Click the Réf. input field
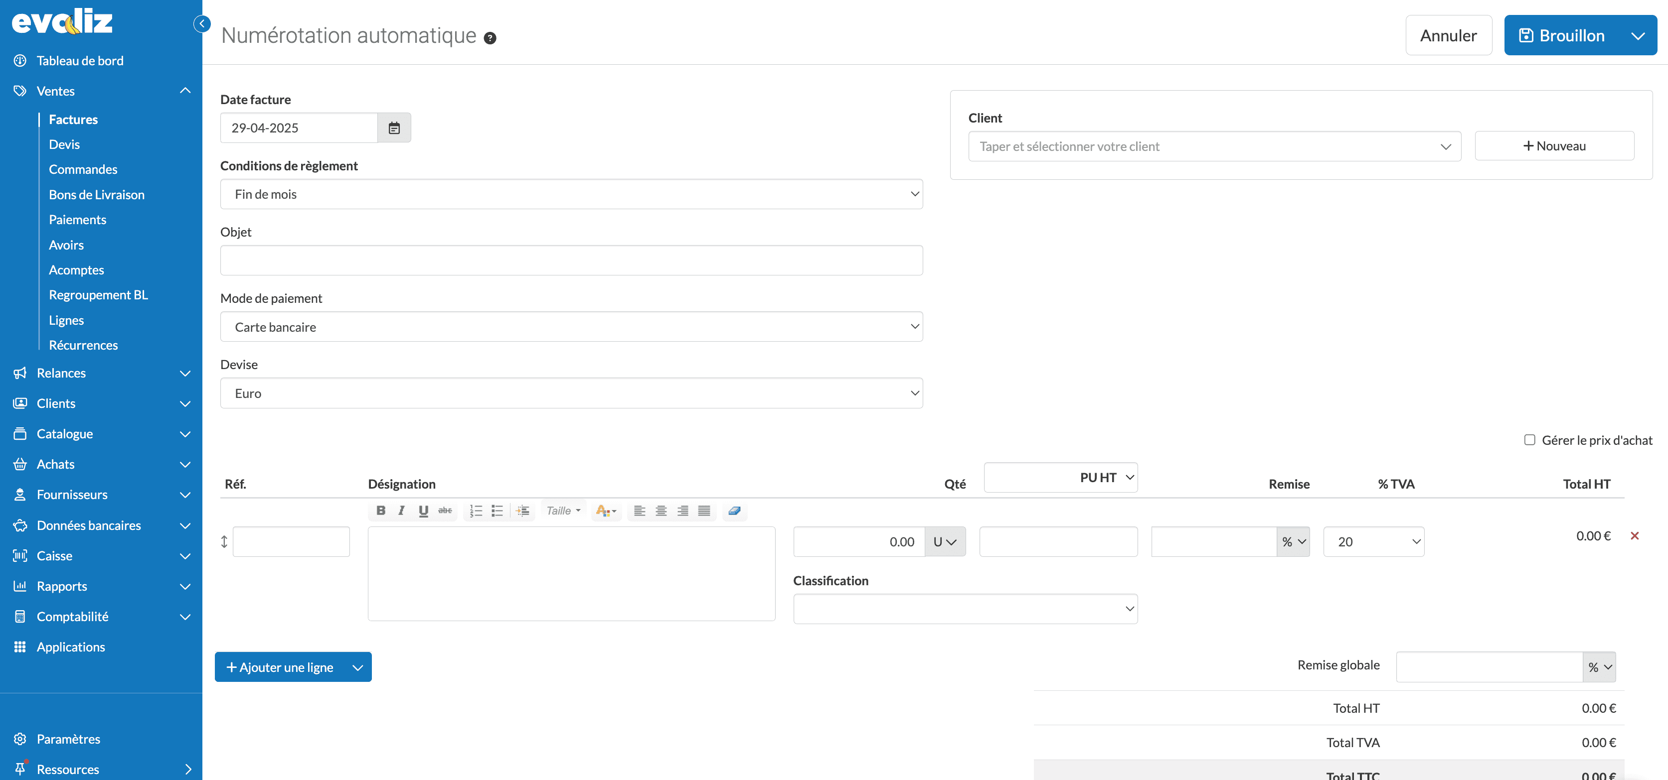The height and width of the screenshot is (780, 1668). [x=291, y=541]
